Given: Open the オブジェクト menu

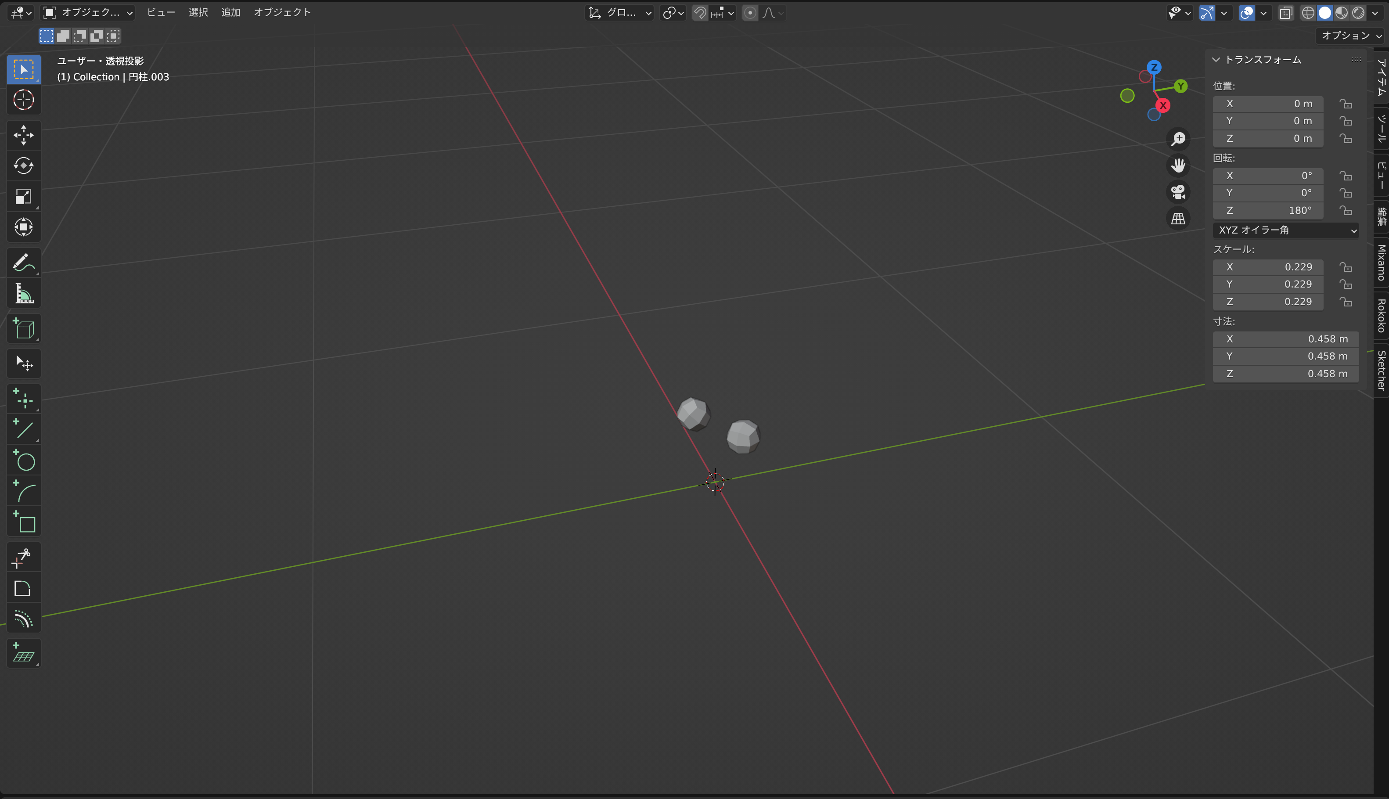Looking at the screenshot, I should coord(282,13).
